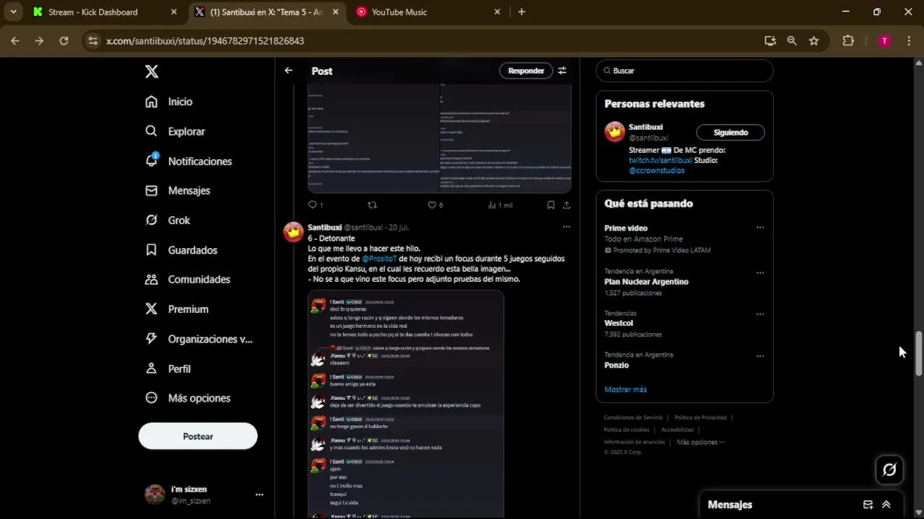Open Inicio from the left sidebar
The image size is (924, 519).
169,102
